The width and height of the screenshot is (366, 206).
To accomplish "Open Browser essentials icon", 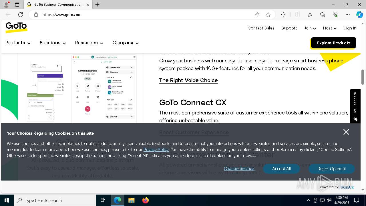I will [x=335, y=15].
